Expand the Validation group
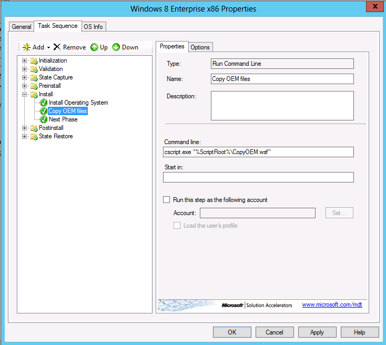The width and height of the screenshot is (386, 345). [x=24, y=69]
